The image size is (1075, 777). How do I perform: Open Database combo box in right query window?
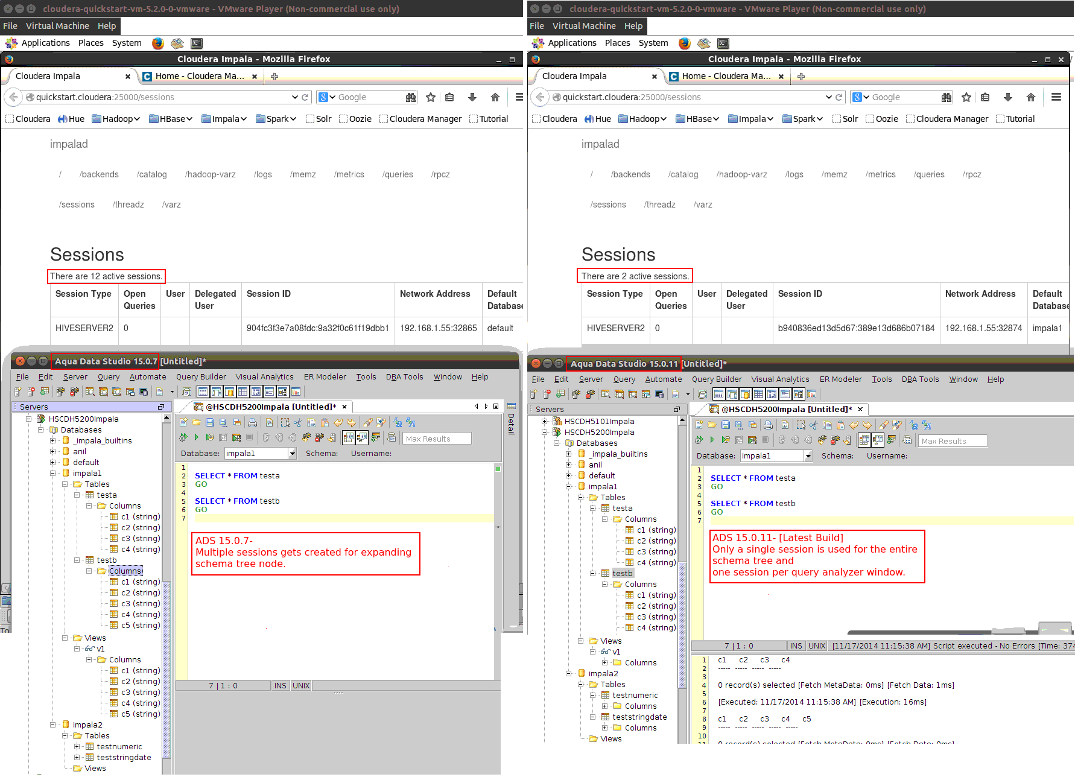(776, 456)
